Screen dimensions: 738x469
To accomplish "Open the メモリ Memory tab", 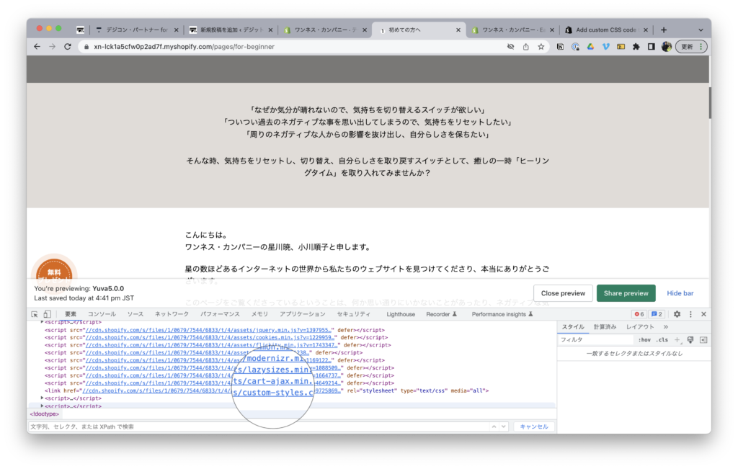I will point(259,314).
